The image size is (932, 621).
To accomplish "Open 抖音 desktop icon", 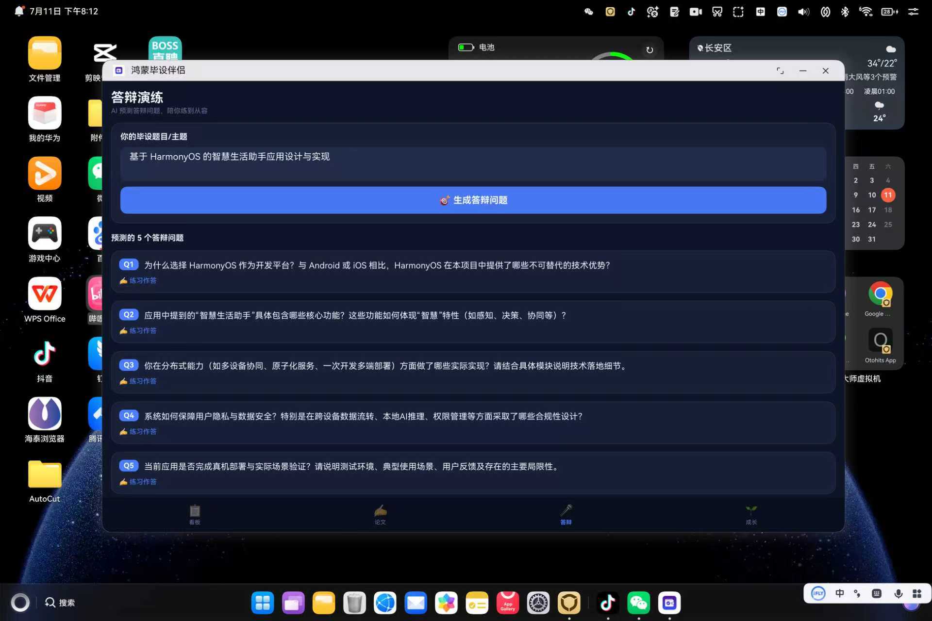I will pyautogui.click(x=45, y=360).
